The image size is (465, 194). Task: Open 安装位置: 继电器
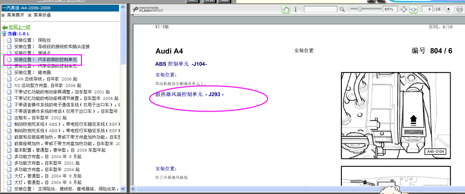pyautogui.click(x=33, y=72)
